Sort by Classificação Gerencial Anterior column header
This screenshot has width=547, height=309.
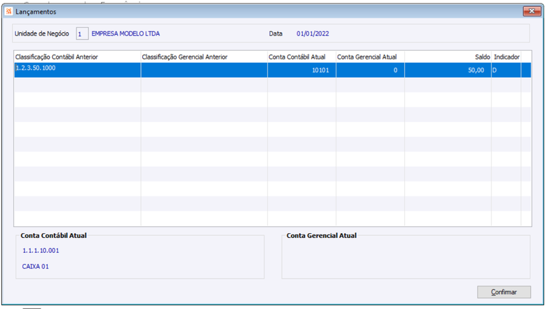pos(204,57)
